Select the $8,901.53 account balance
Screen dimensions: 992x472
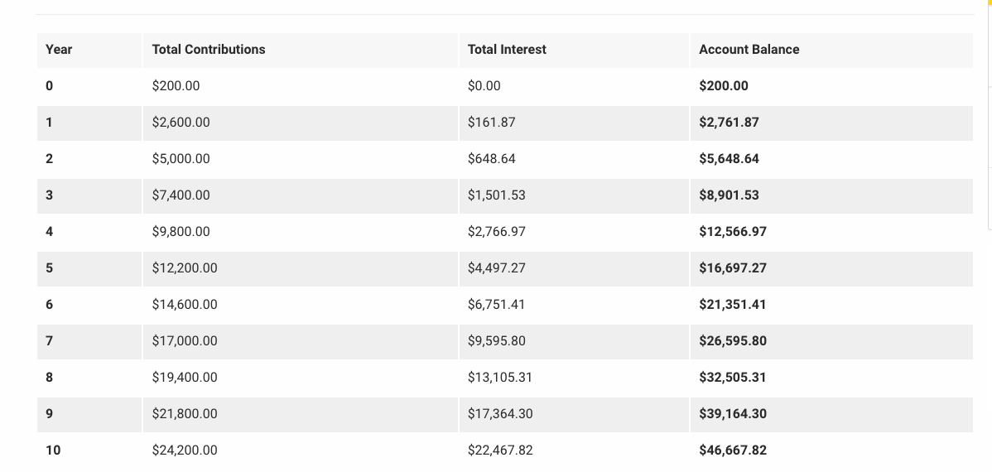pos(729,195)
